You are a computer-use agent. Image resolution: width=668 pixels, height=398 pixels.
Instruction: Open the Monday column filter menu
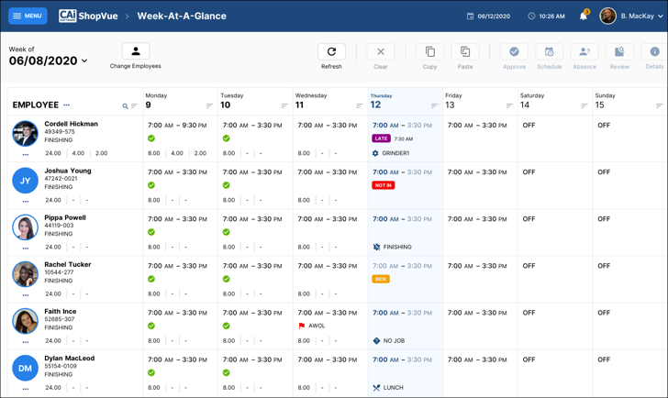click(x=209, y=105)
